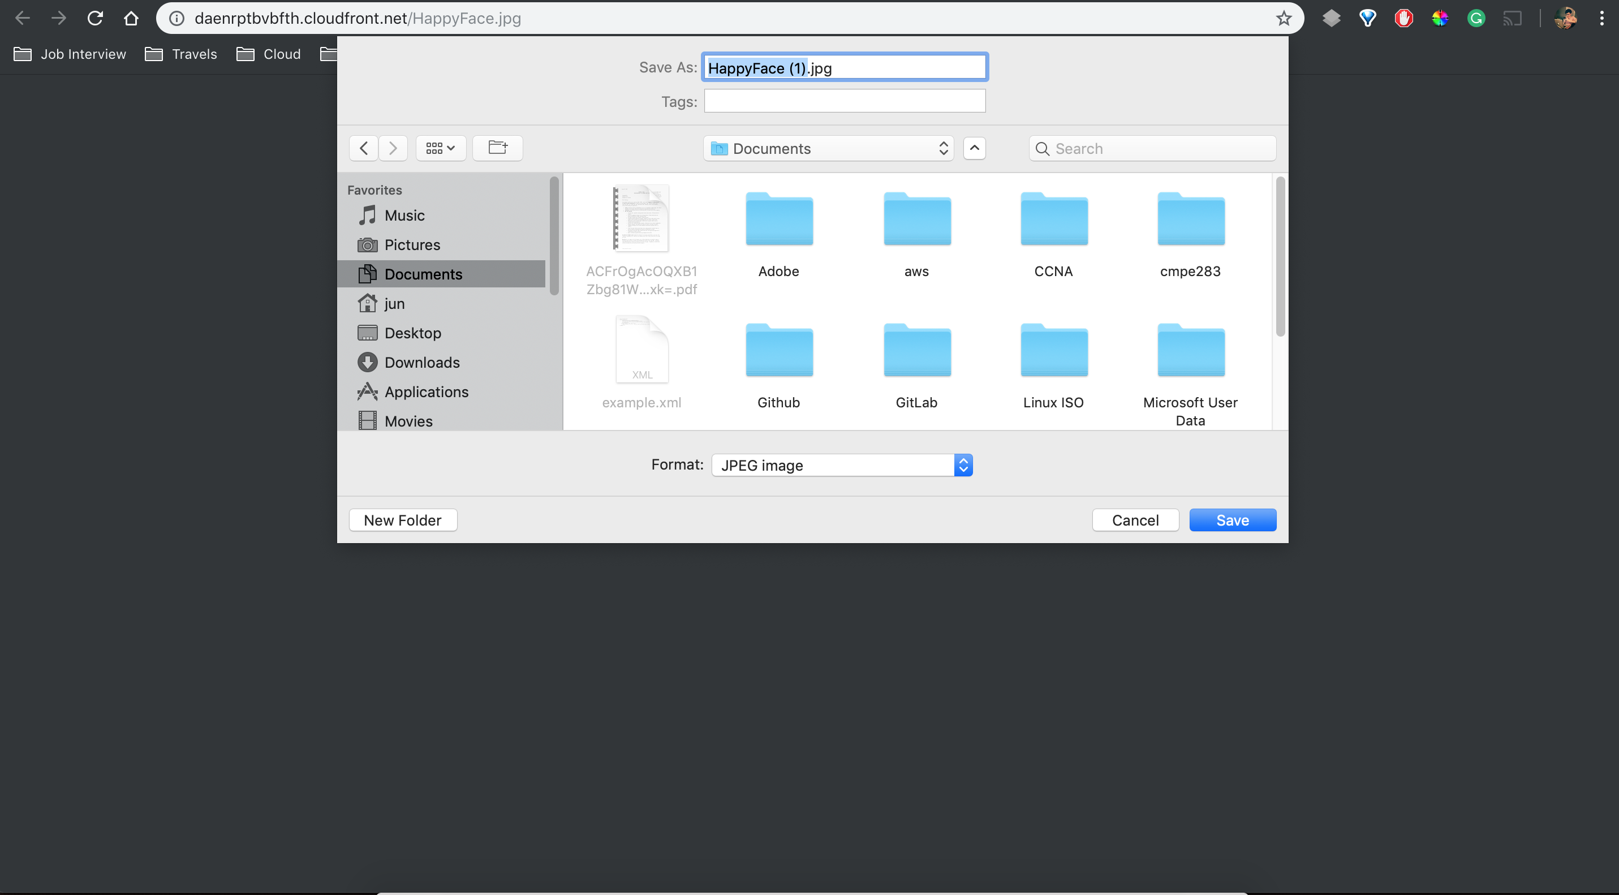This screenshot has height=895, width=1619.
Task: Click the new folder toolbar icon
Action: pyautogui.click(x=497, y=148)
